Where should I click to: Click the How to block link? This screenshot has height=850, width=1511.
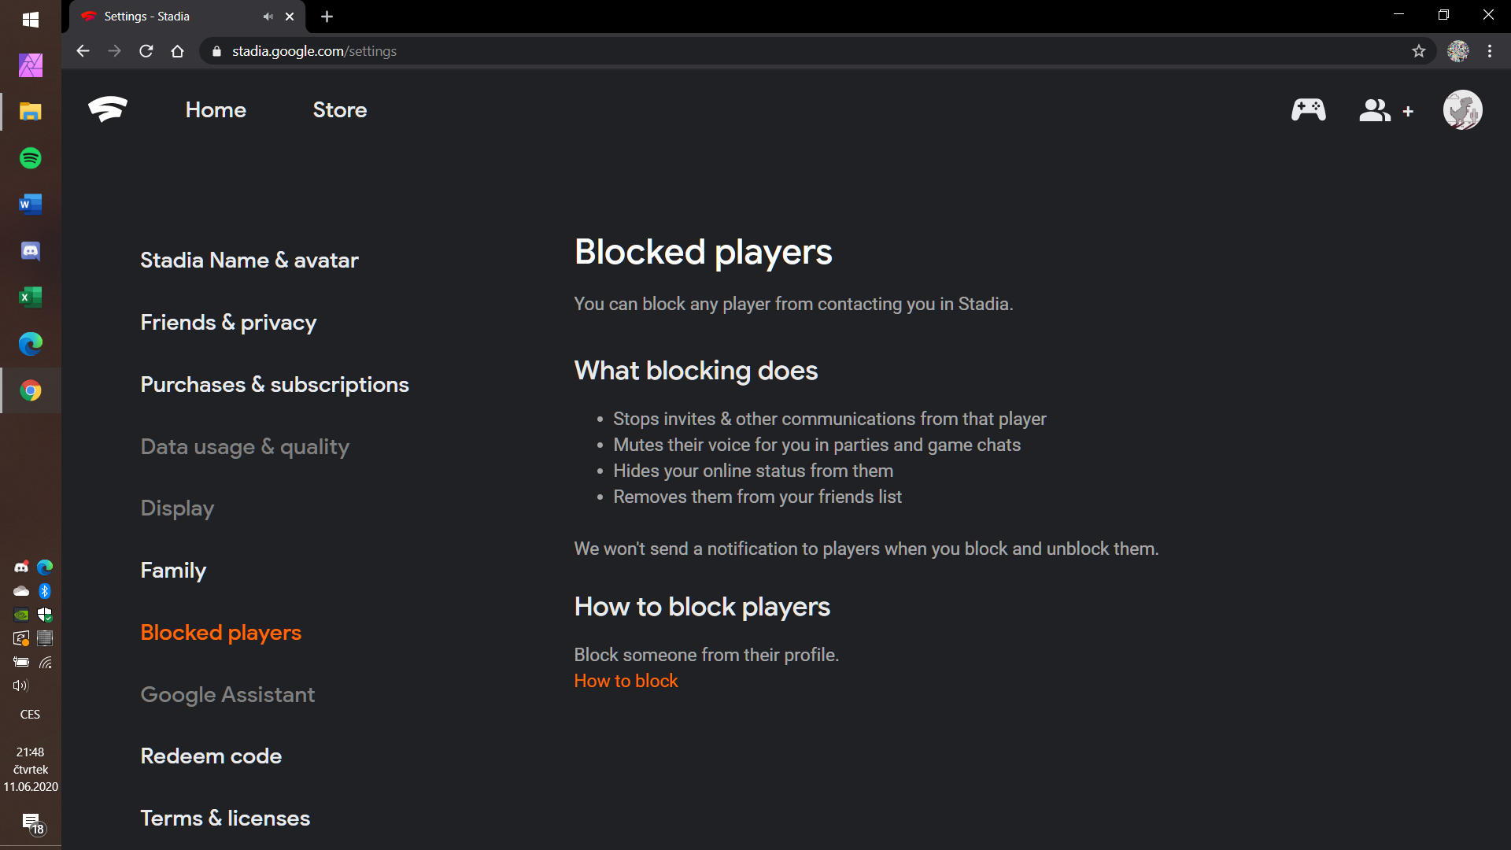coord(626,681)
